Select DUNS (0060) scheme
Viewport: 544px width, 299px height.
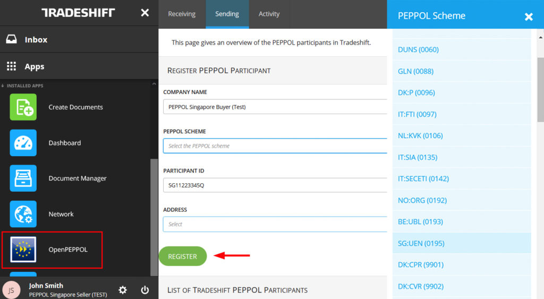click(462, 49)
